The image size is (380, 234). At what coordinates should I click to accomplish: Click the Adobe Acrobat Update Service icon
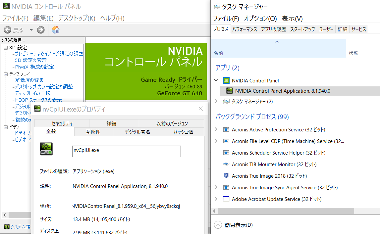226,199
